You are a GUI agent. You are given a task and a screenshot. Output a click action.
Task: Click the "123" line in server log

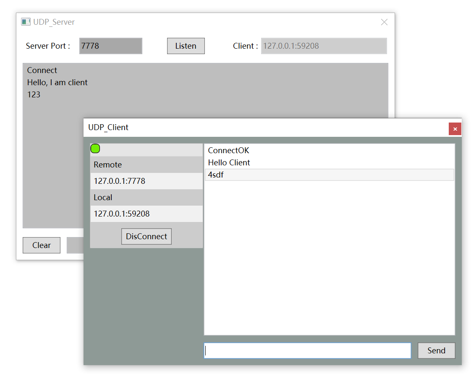pyautogui.click(x=34, y=94)
